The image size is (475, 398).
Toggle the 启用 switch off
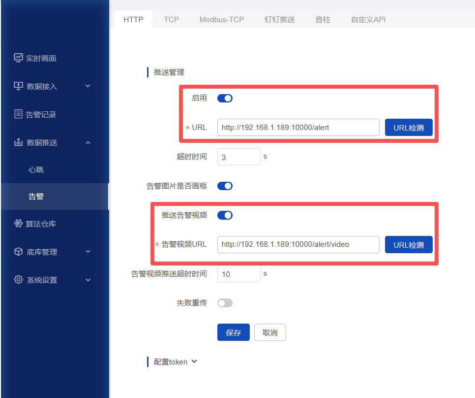coord(225,98)
